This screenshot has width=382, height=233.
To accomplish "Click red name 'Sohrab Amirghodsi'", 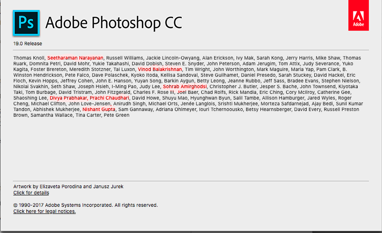I will pos(185,86).
